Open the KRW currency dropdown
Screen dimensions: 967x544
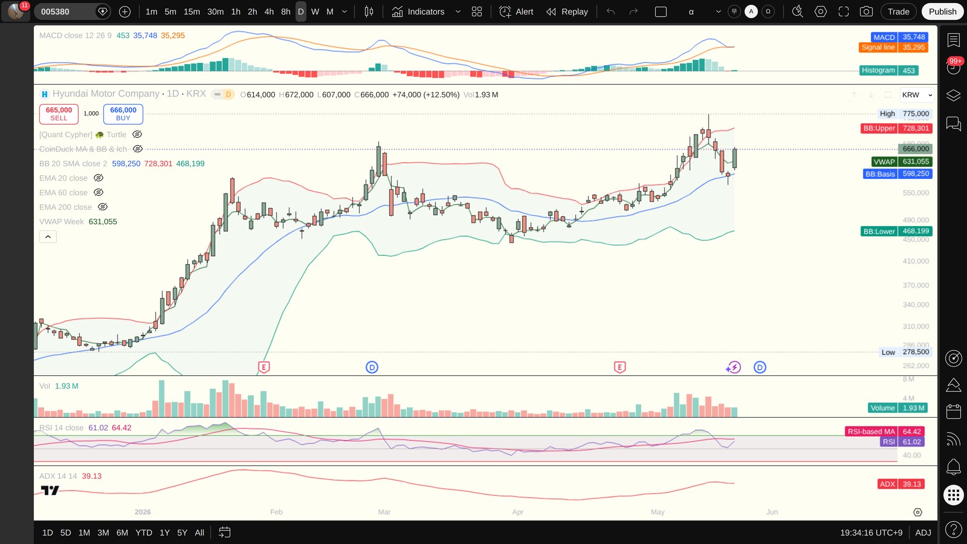coord(917,95)
